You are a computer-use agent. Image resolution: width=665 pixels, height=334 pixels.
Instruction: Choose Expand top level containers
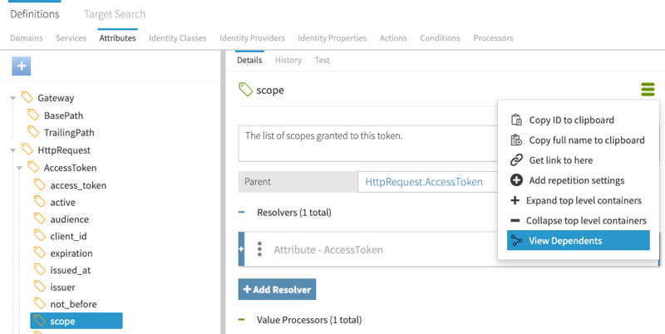tap(584, 200)
